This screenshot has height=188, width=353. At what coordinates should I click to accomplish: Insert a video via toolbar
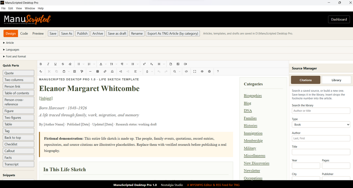pos(185,64)
